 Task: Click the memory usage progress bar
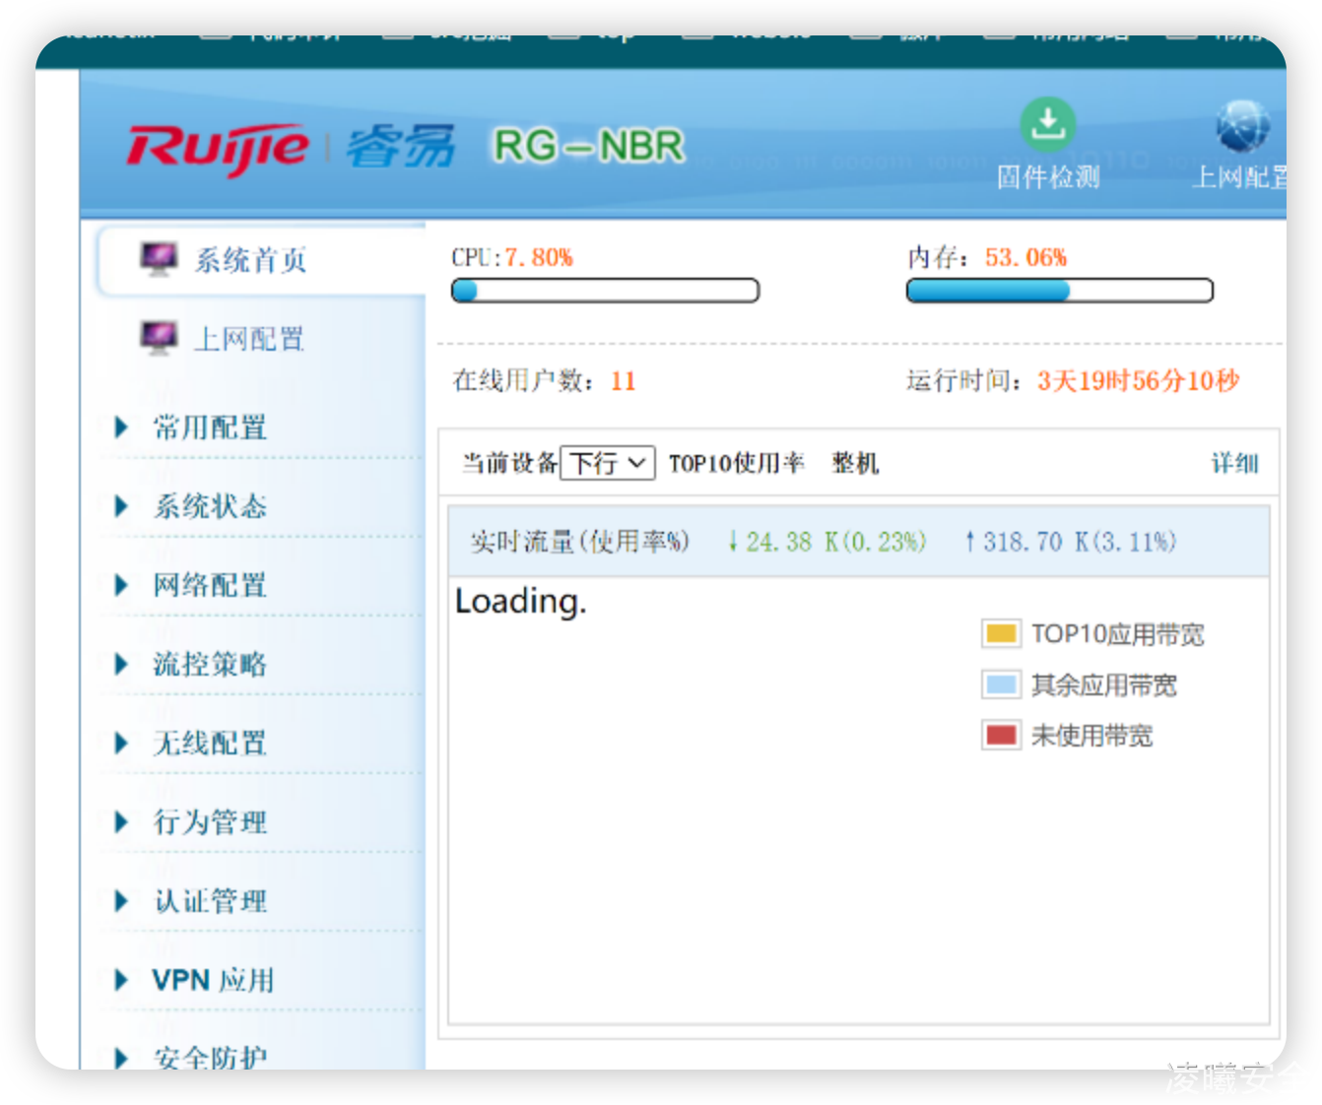coord(1059,291)
